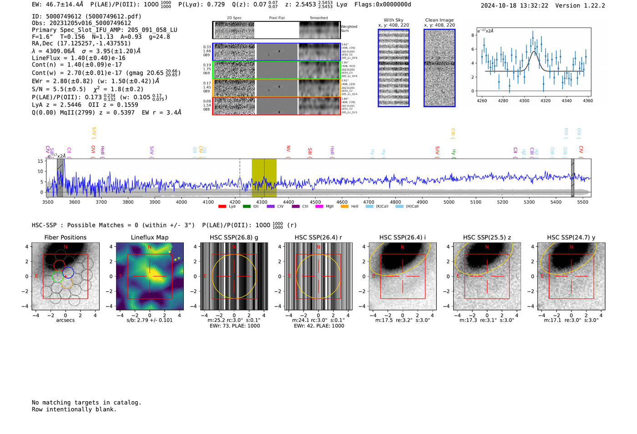
Task: Click the Primary Spec_Slot_IFU_AMP: 205_091_058_LU line
Action: [105, 30]
